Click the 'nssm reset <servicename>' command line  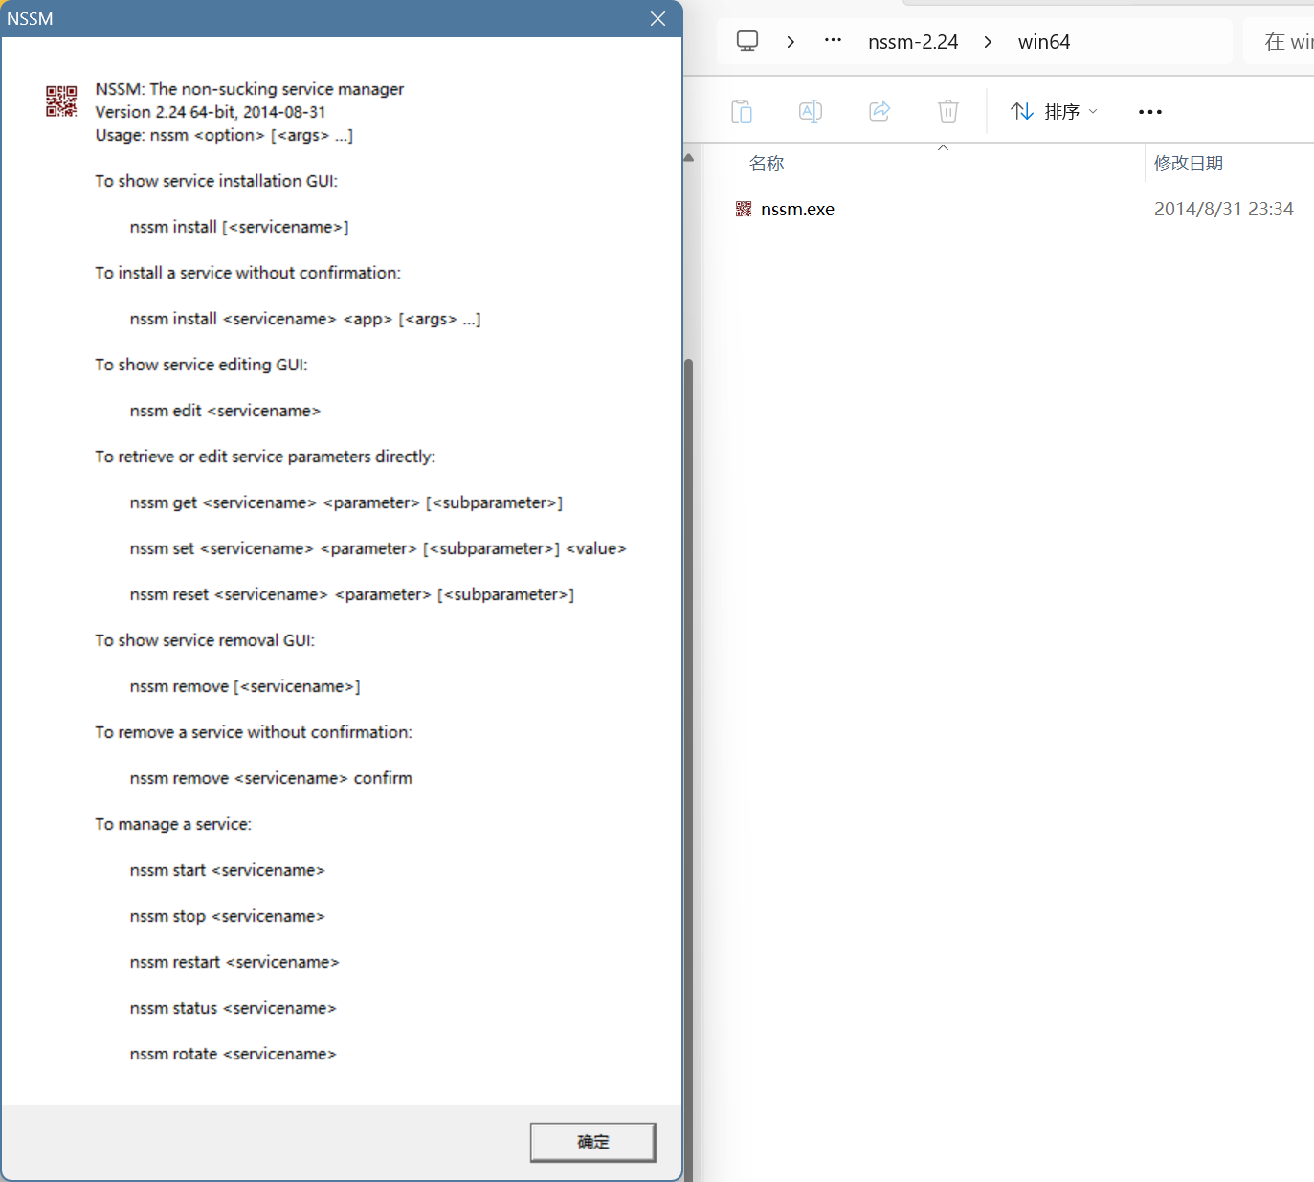point(352,594)
